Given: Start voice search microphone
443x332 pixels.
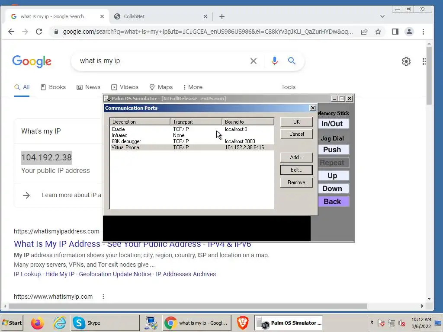Looking at the screenshot, I should pyautogui.click(x=274, y=61).
